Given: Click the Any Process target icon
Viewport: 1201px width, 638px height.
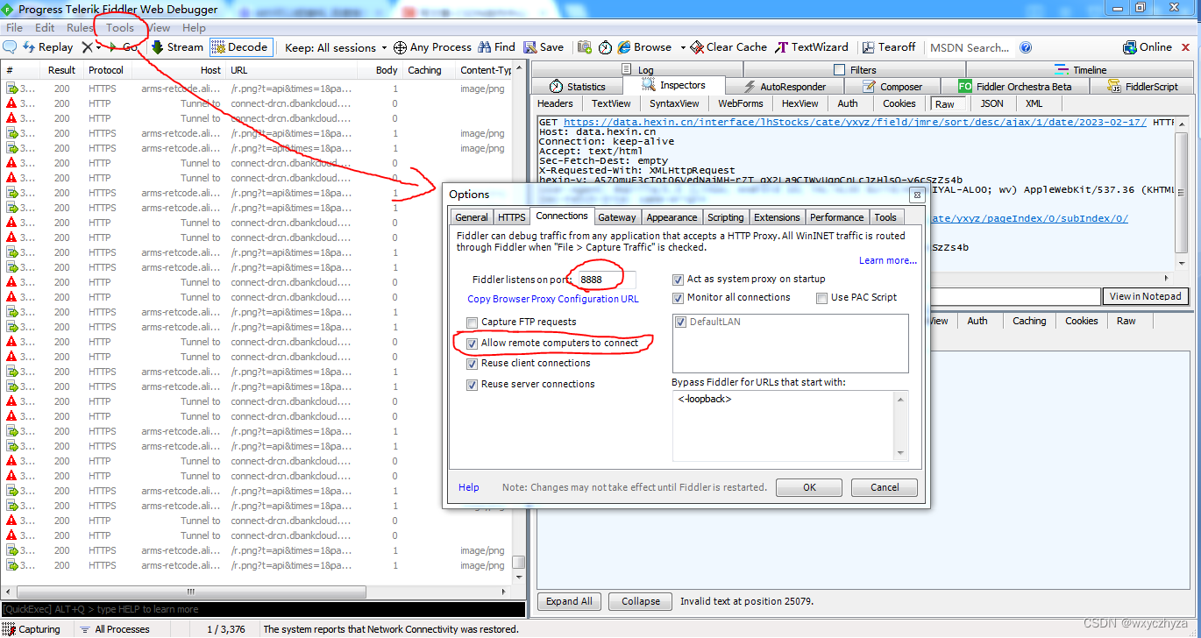Looking at the screenshot, I should point(400,47).
